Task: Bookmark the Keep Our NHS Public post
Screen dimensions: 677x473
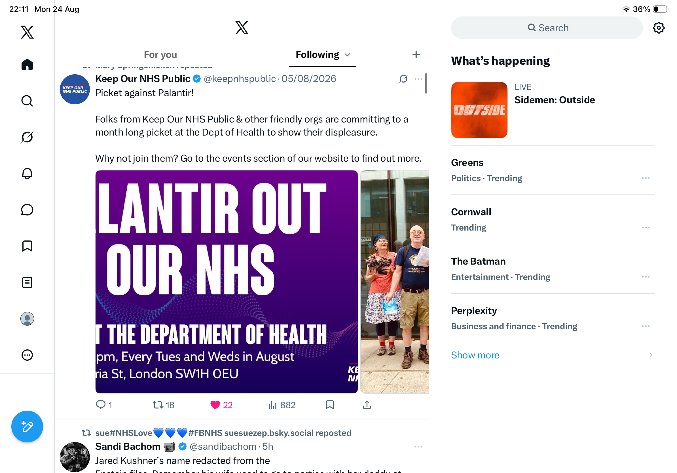Action: pos(330,405)
